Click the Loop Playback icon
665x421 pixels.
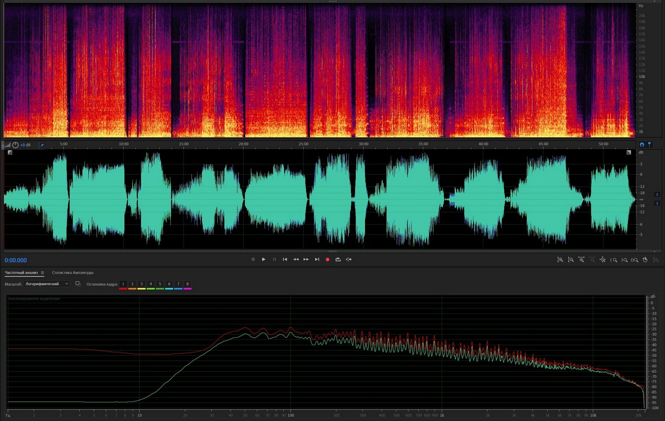(x=338, y=259)
